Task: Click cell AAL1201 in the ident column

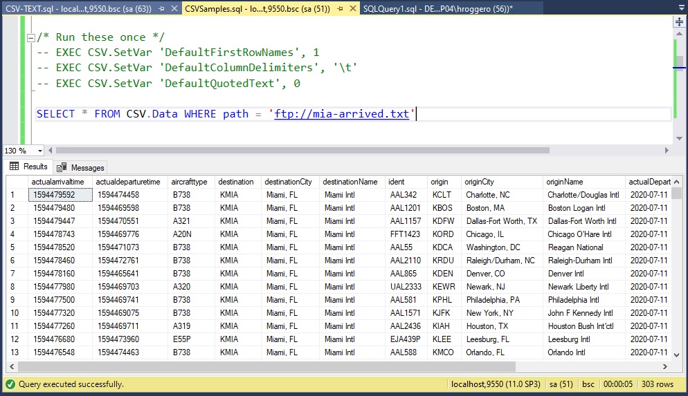Action: click(x=406, y=208)
